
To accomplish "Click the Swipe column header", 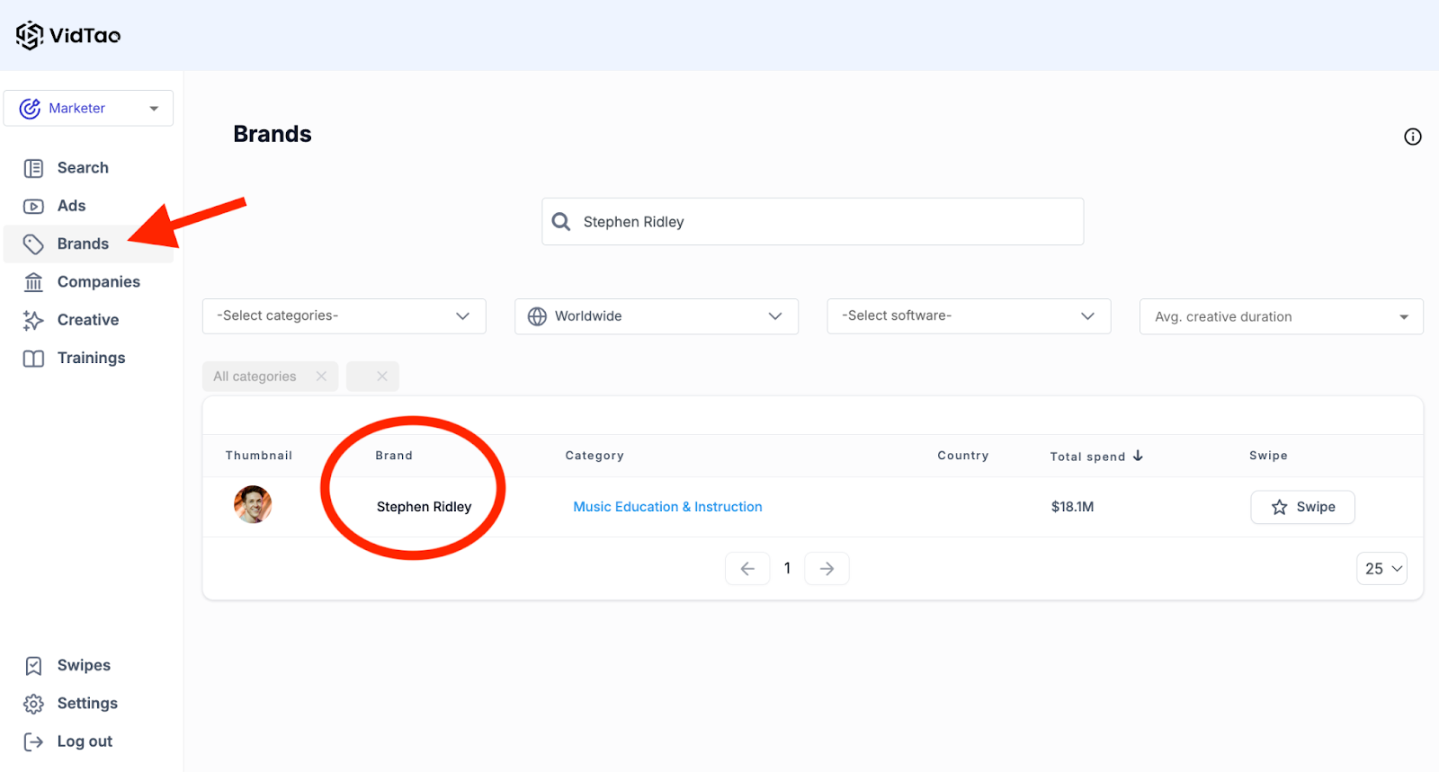I will click(x=1268, y=456).
